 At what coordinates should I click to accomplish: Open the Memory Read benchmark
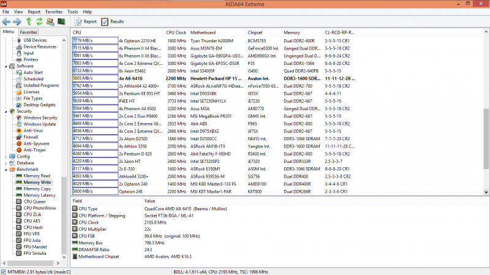coord(37,176)
